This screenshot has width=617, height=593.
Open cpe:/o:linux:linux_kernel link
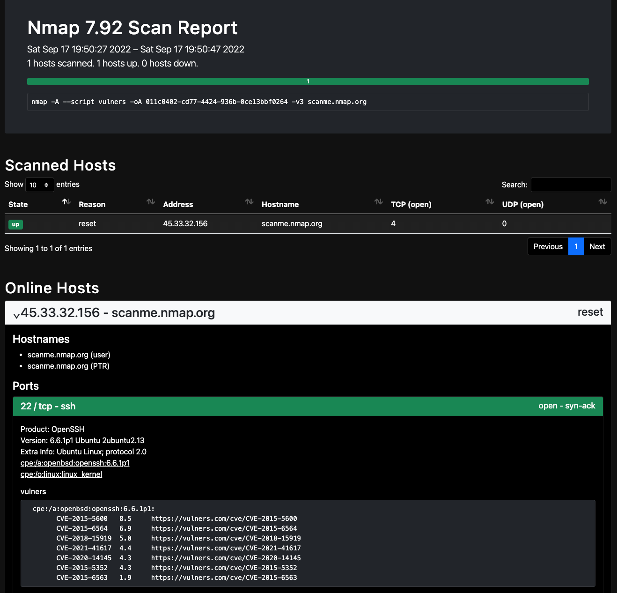coord(61,474)
